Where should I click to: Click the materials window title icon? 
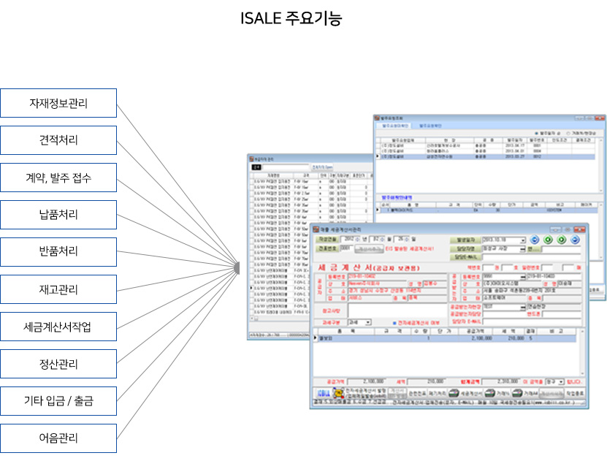click(251, 159)
